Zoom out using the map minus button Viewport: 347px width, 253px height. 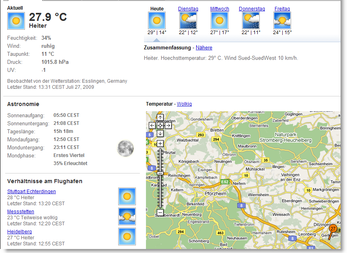click(x=160, y=212)
